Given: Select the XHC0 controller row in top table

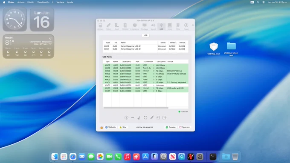Looking at the screenshot, I should 145,46.
